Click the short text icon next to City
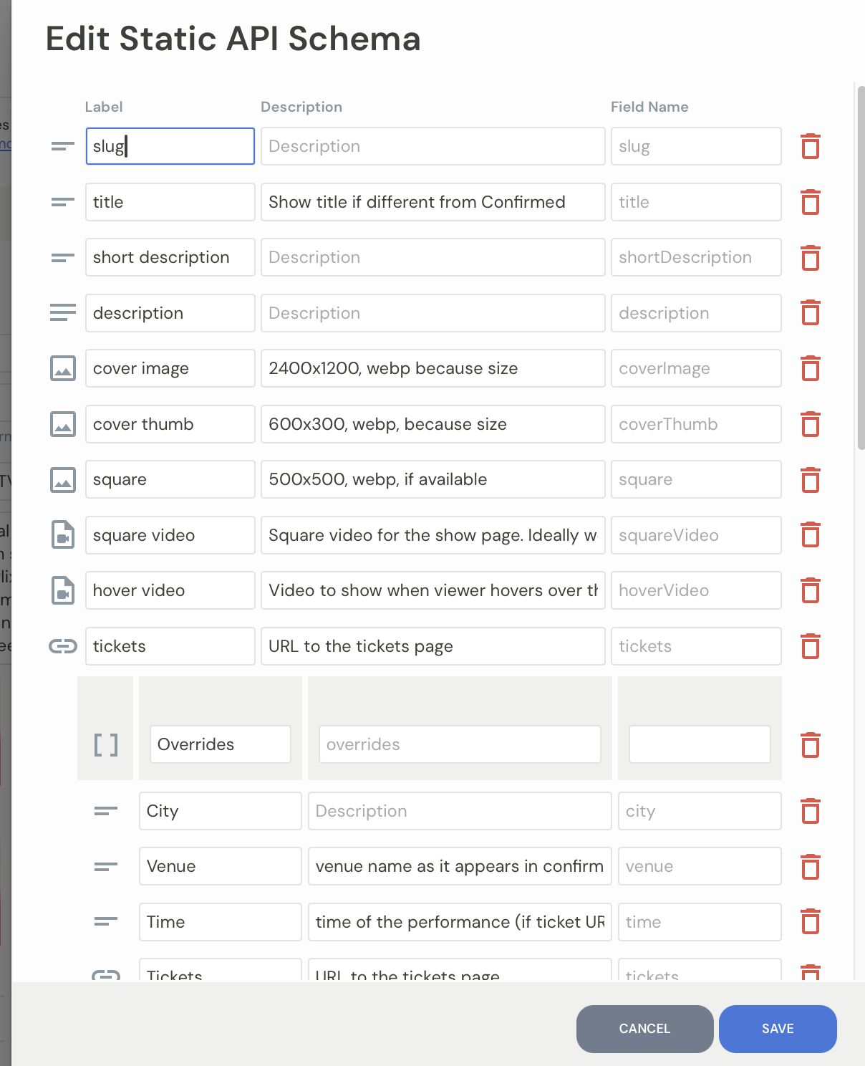 point(105,811)
